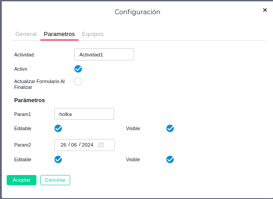This screenshot has height=199, width=273.
Task: Switch to the General tab
Action: click(x=26, y=34)
